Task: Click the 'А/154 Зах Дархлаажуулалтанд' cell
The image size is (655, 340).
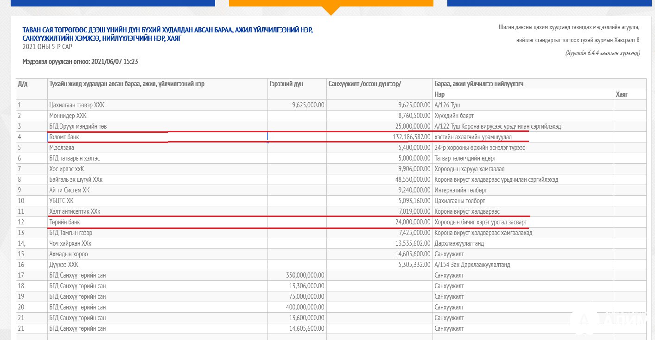Action: click(523, 265)
